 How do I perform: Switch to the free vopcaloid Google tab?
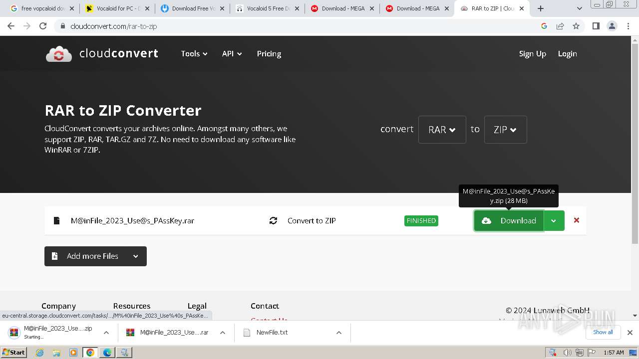(x=41, y=8)
